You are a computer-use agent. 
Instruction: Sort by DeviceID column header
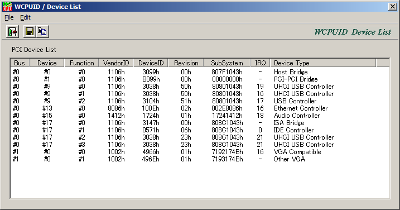pos(151,63)
